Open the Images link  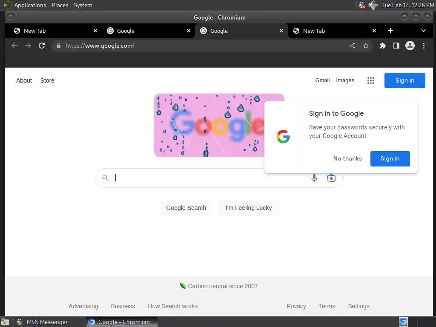[345, 80]
